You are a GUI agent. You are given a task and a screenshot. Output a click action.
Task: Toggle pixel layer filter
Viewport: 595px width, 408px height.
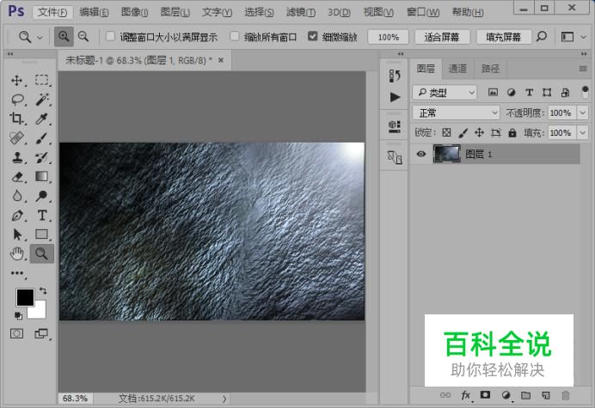(x=493, y=92)
